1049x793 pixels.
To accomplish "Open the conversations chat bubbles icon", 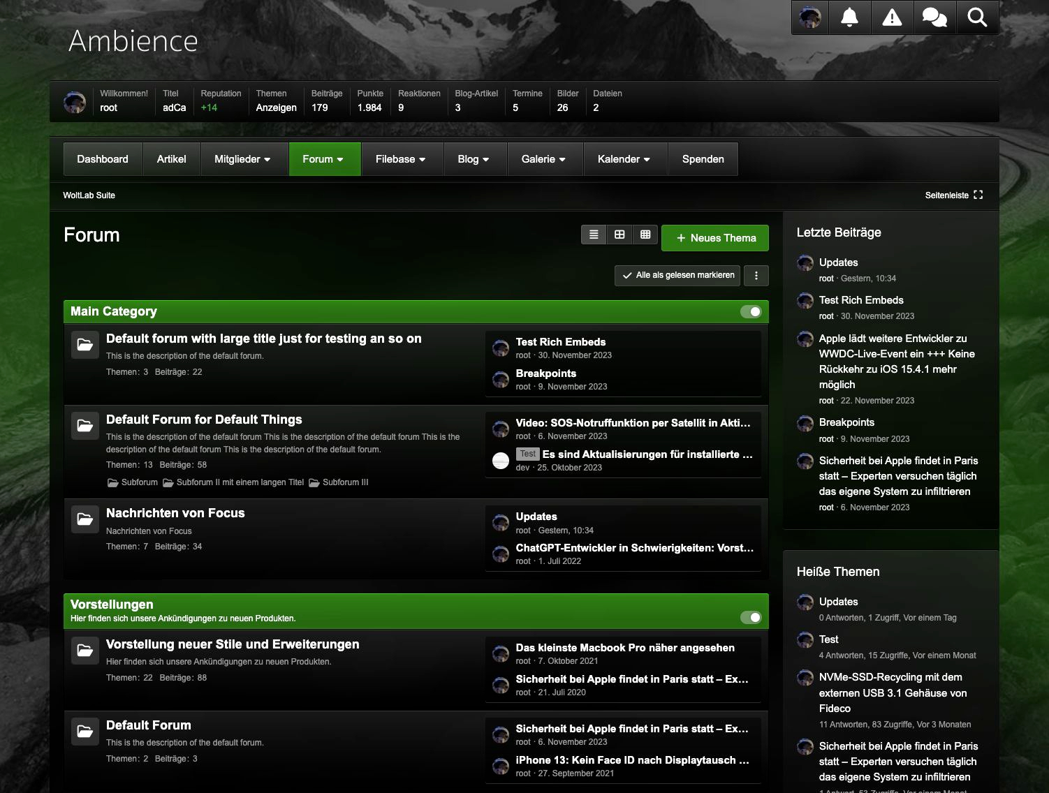I will point(934,17).
